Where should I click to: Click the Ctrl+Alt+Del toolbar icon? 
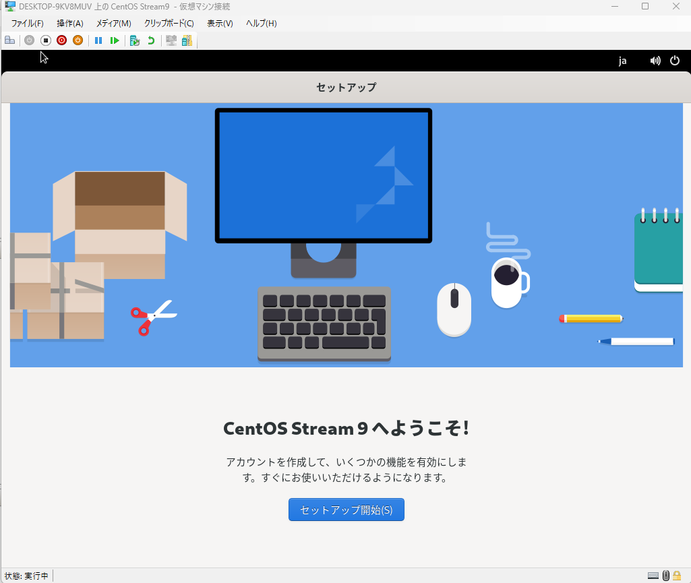coord(10,40)
